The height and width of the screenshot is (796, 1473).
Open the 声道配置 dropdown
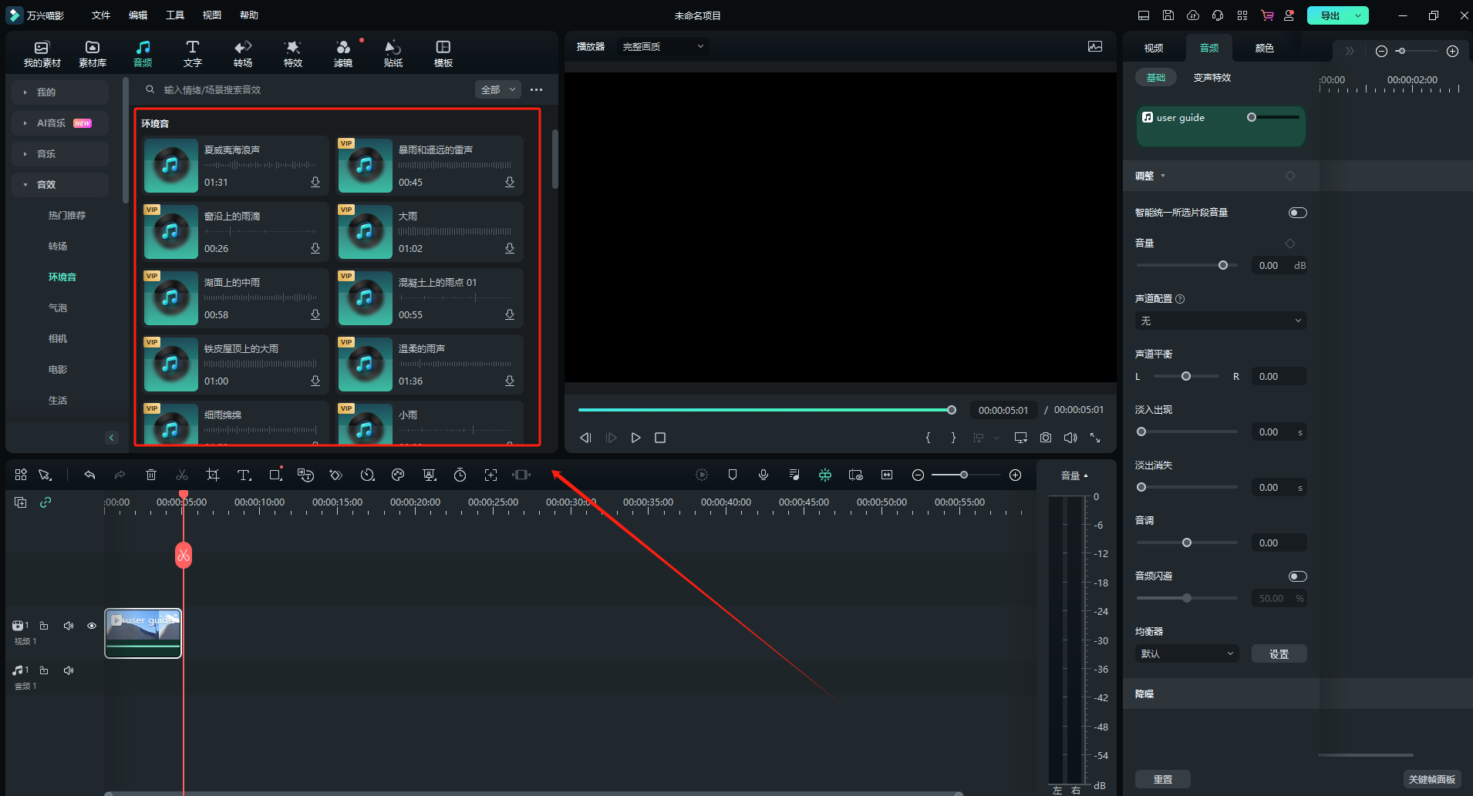pyautogui.click(x=1221, y=321)
